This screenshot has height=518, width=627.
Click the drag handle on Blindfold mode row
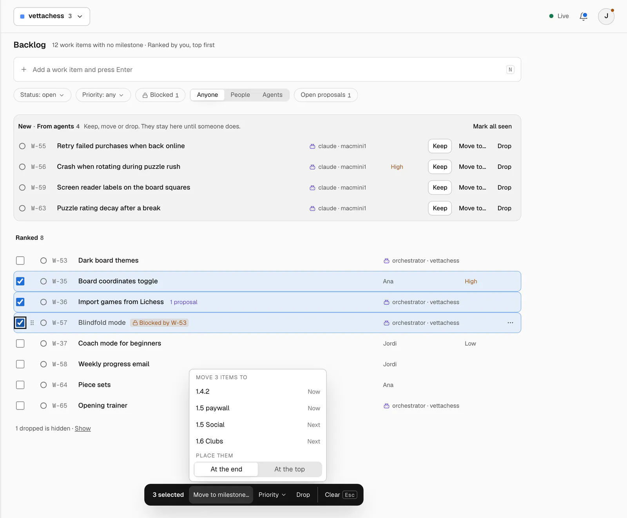(32, 323)
